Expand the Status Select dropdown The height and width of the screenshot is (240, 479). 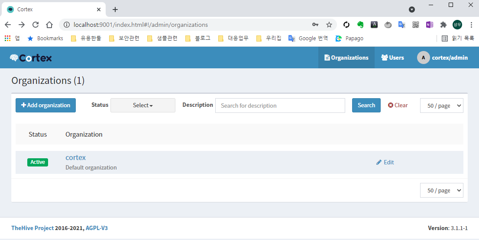(x=142, y=105)
